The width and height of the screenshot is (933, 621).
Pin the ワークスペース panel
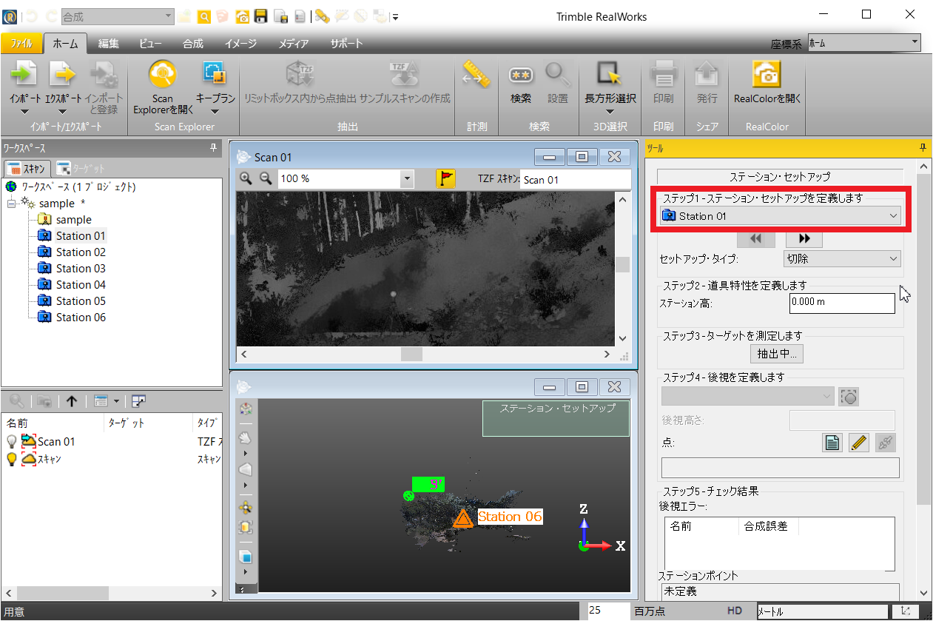[214, 148]
